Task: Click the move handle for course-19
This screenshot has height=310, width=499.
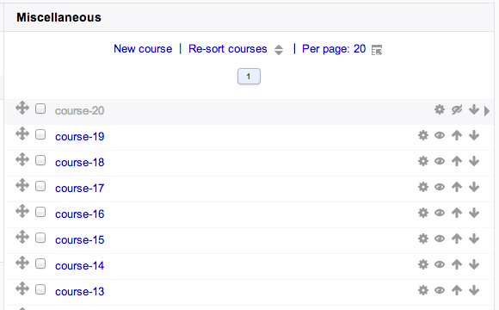Action: pos(22,133)
